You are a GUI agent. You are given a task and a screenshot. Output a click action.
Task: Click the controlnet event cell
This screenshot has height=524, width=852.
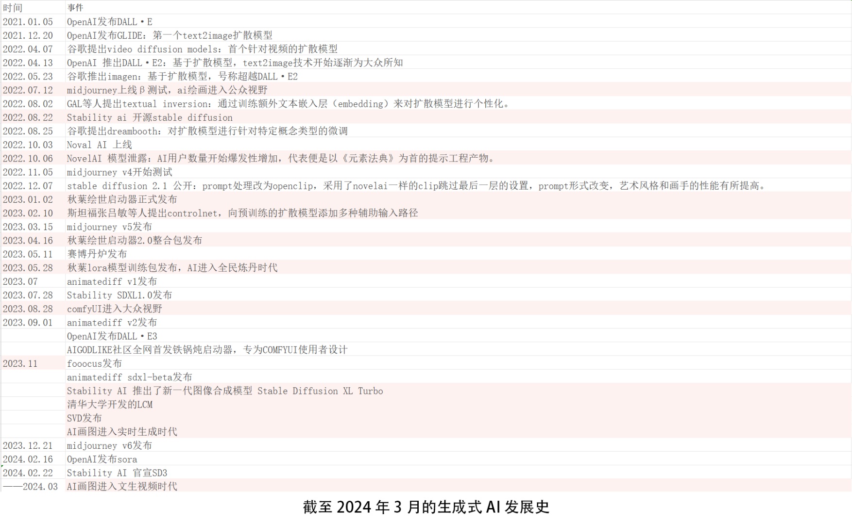[458, 213]
